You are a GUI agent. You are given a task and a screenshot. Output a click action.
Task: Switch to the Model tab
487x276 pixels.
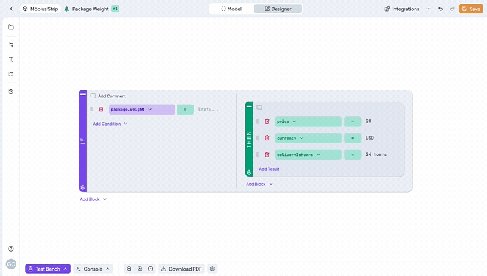point(231,9)
